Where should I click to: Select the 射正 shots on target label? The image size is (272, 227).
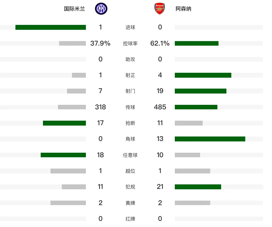point(130,75)
